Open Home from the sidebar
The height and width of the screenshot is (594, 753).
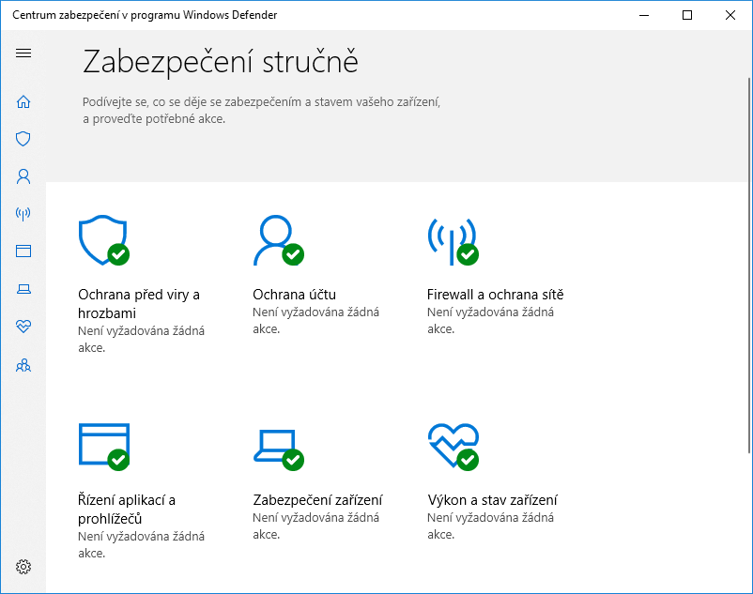pyautogui.click(x=23, y=101)
